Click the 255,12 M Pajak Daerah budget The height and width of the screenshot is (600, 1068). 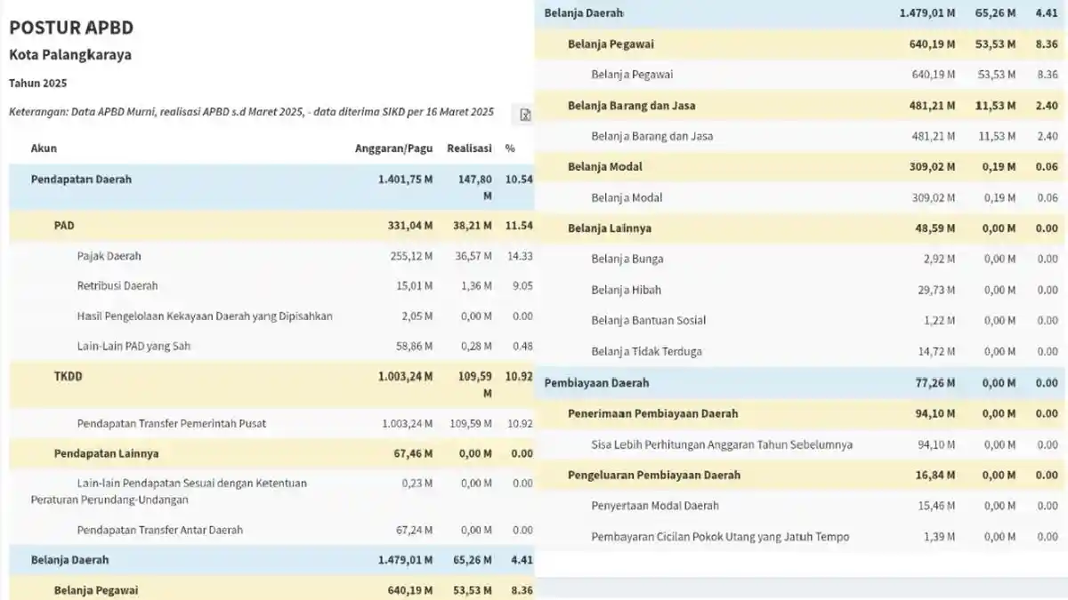pyautogui.click(x=411, y=256)
